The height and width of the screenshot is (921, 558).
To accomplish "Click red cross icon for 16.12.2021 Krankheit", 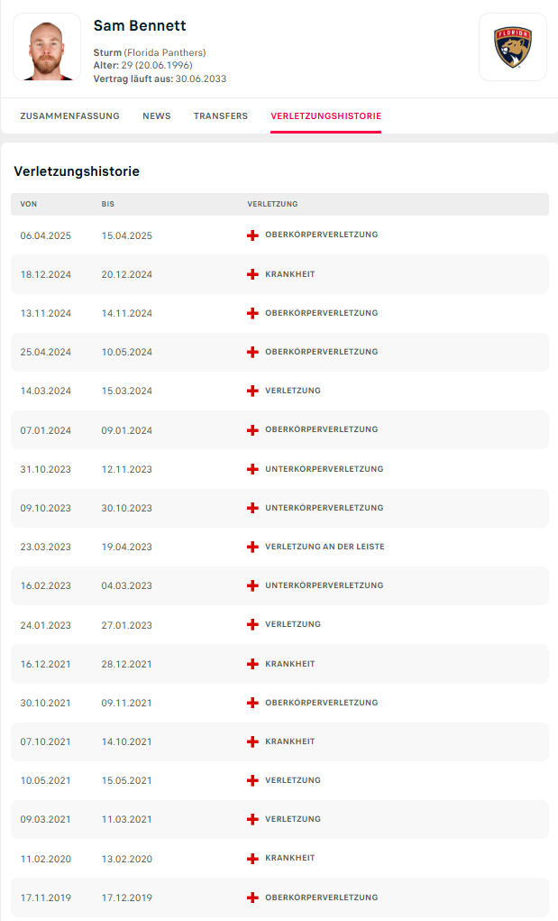I will [x=252, y=664].
